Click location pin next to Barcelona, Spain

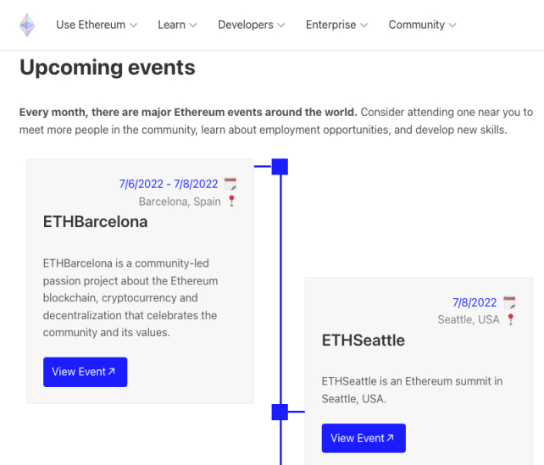[x=231, y=202]
